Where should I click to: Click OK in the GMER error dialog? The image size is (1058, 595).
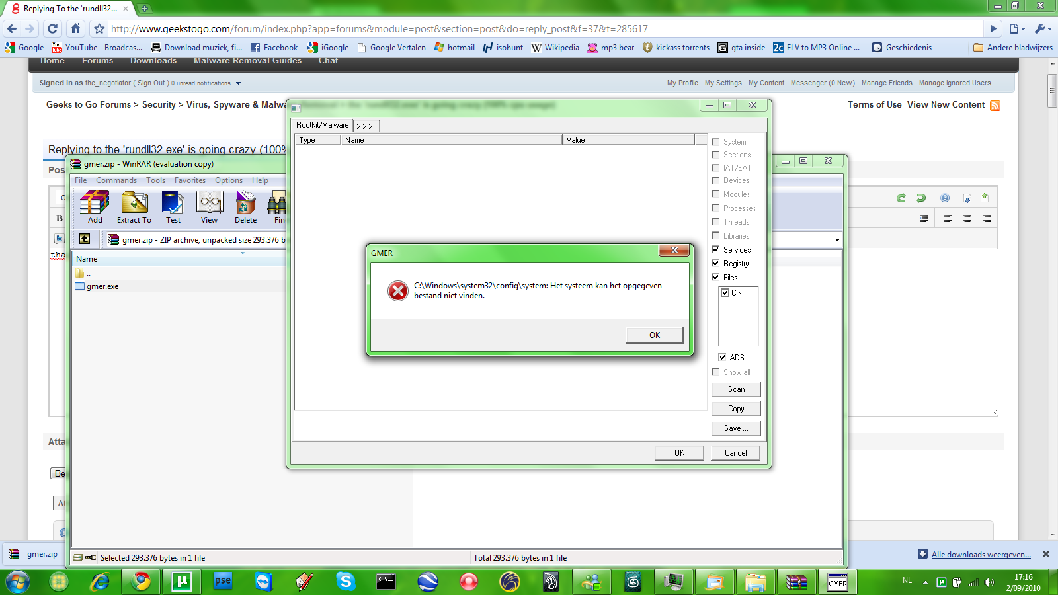click(x=654, y=335)
